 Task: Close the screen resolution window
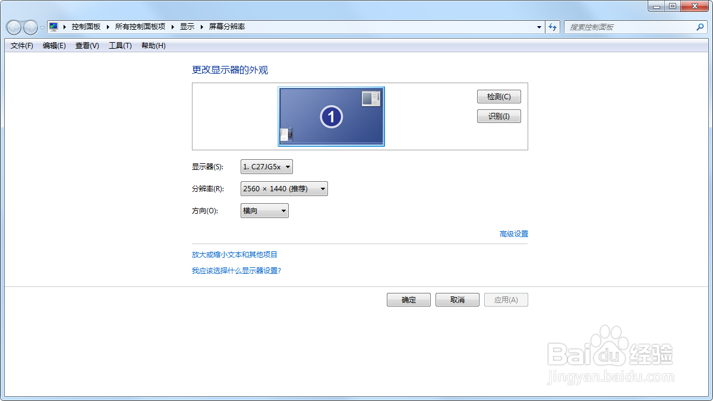pyautogui.click(x=694, y=6)
